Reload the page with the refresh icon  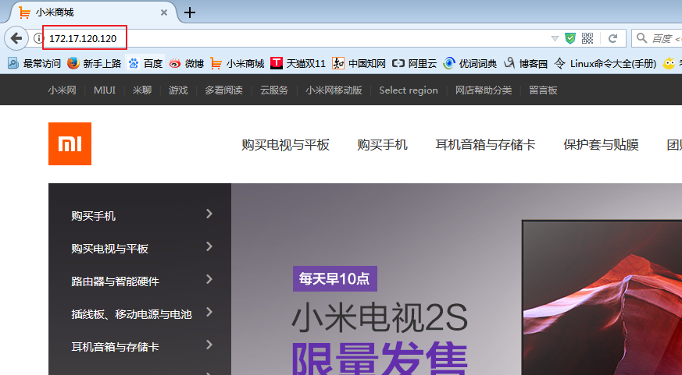tap(612, 38)
